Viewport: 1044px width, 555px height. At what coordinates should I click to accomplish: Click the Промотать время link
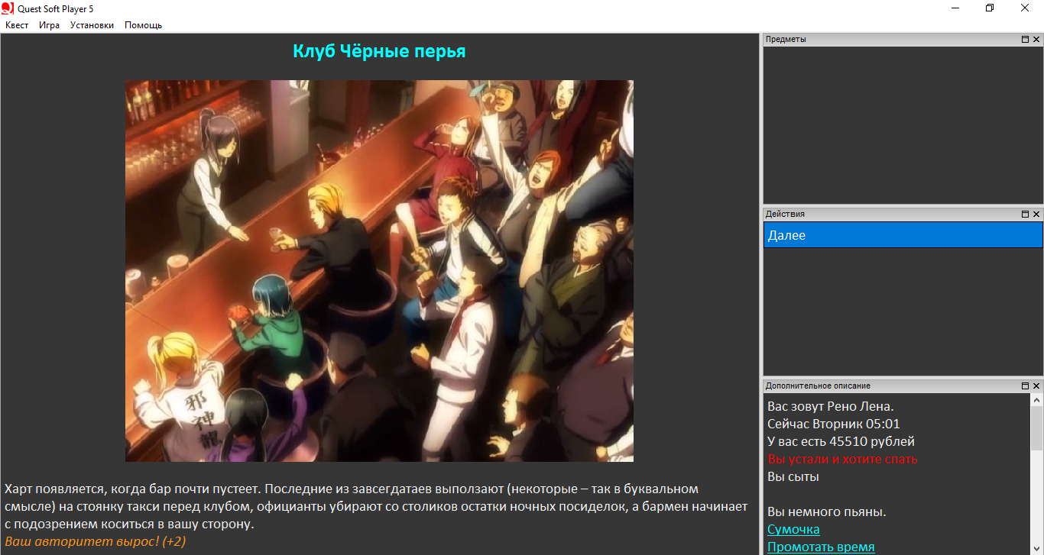coord(821,547)
